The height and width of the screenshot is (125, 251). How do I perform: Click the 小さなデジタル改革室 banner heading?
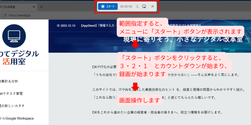183,40
